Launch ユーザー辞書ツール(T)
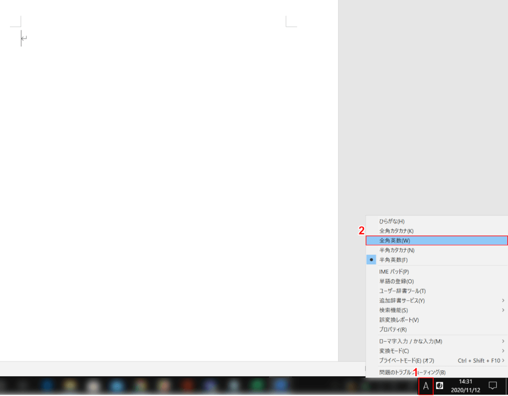 pos(402,291)
